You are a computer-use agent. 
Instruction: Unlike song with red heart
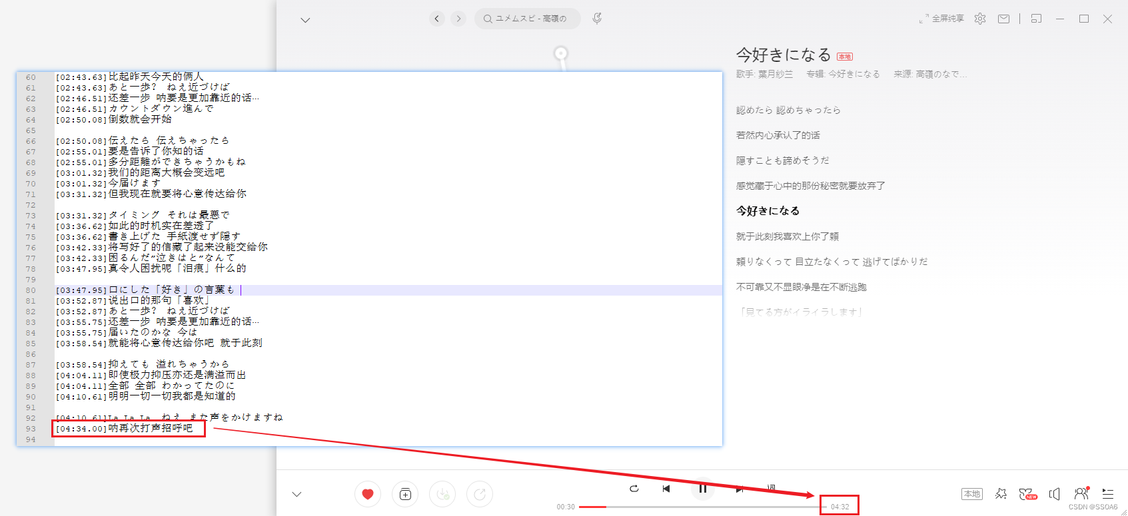click(368, 494)
